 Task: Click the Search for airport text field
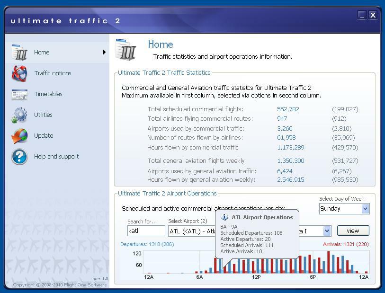pos(146,231)
